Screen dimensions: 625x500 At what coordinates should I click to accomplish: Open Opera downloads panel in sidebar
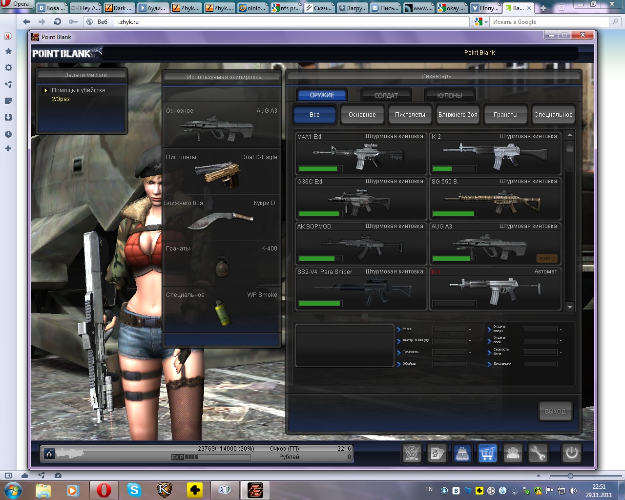pyautogui.click(x=8, y=117)
